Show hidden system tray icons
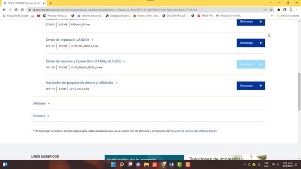 [x=245, y=165]
